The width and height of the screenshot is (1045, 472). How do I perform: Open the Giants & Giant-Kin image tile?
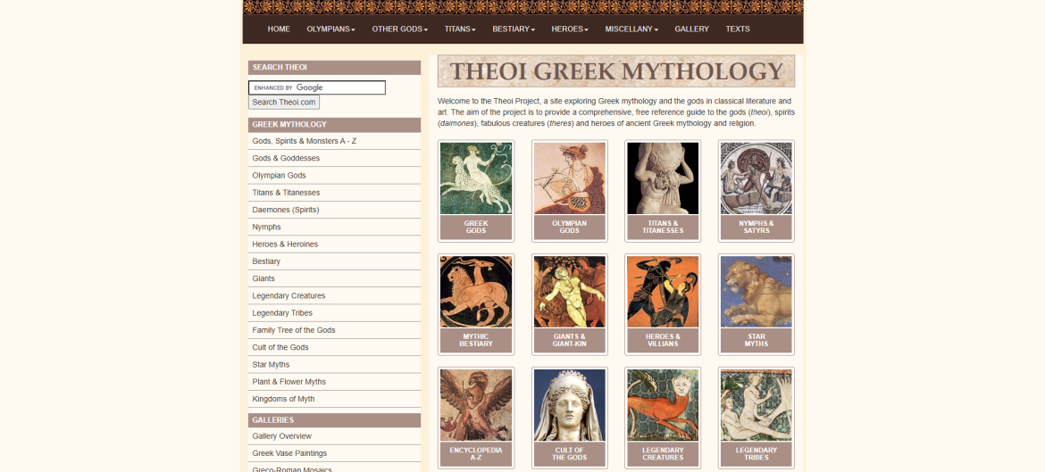[x=569, y=304]
